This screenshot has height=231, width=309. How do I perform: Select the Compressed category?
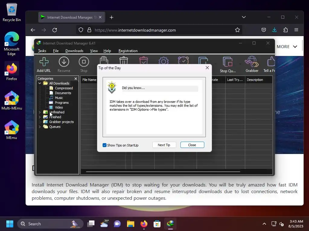[x=64, y=88]
